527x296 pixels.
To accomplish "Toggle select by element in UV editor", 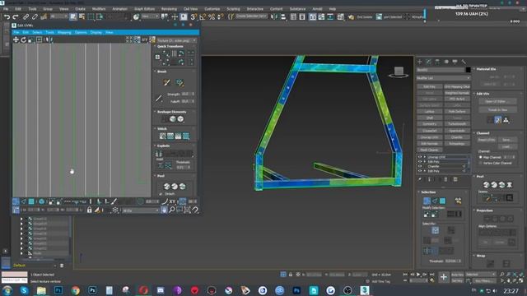I will tap(42, 201).
